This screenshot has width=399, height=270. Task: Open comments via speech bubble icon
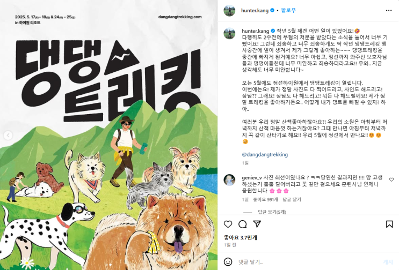(x=243, y=224)
